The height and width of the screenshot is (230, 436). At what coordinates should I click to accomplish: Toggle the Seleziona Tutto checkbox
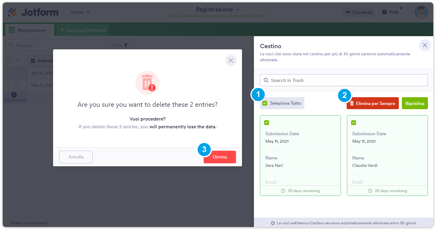pos(265,103)
